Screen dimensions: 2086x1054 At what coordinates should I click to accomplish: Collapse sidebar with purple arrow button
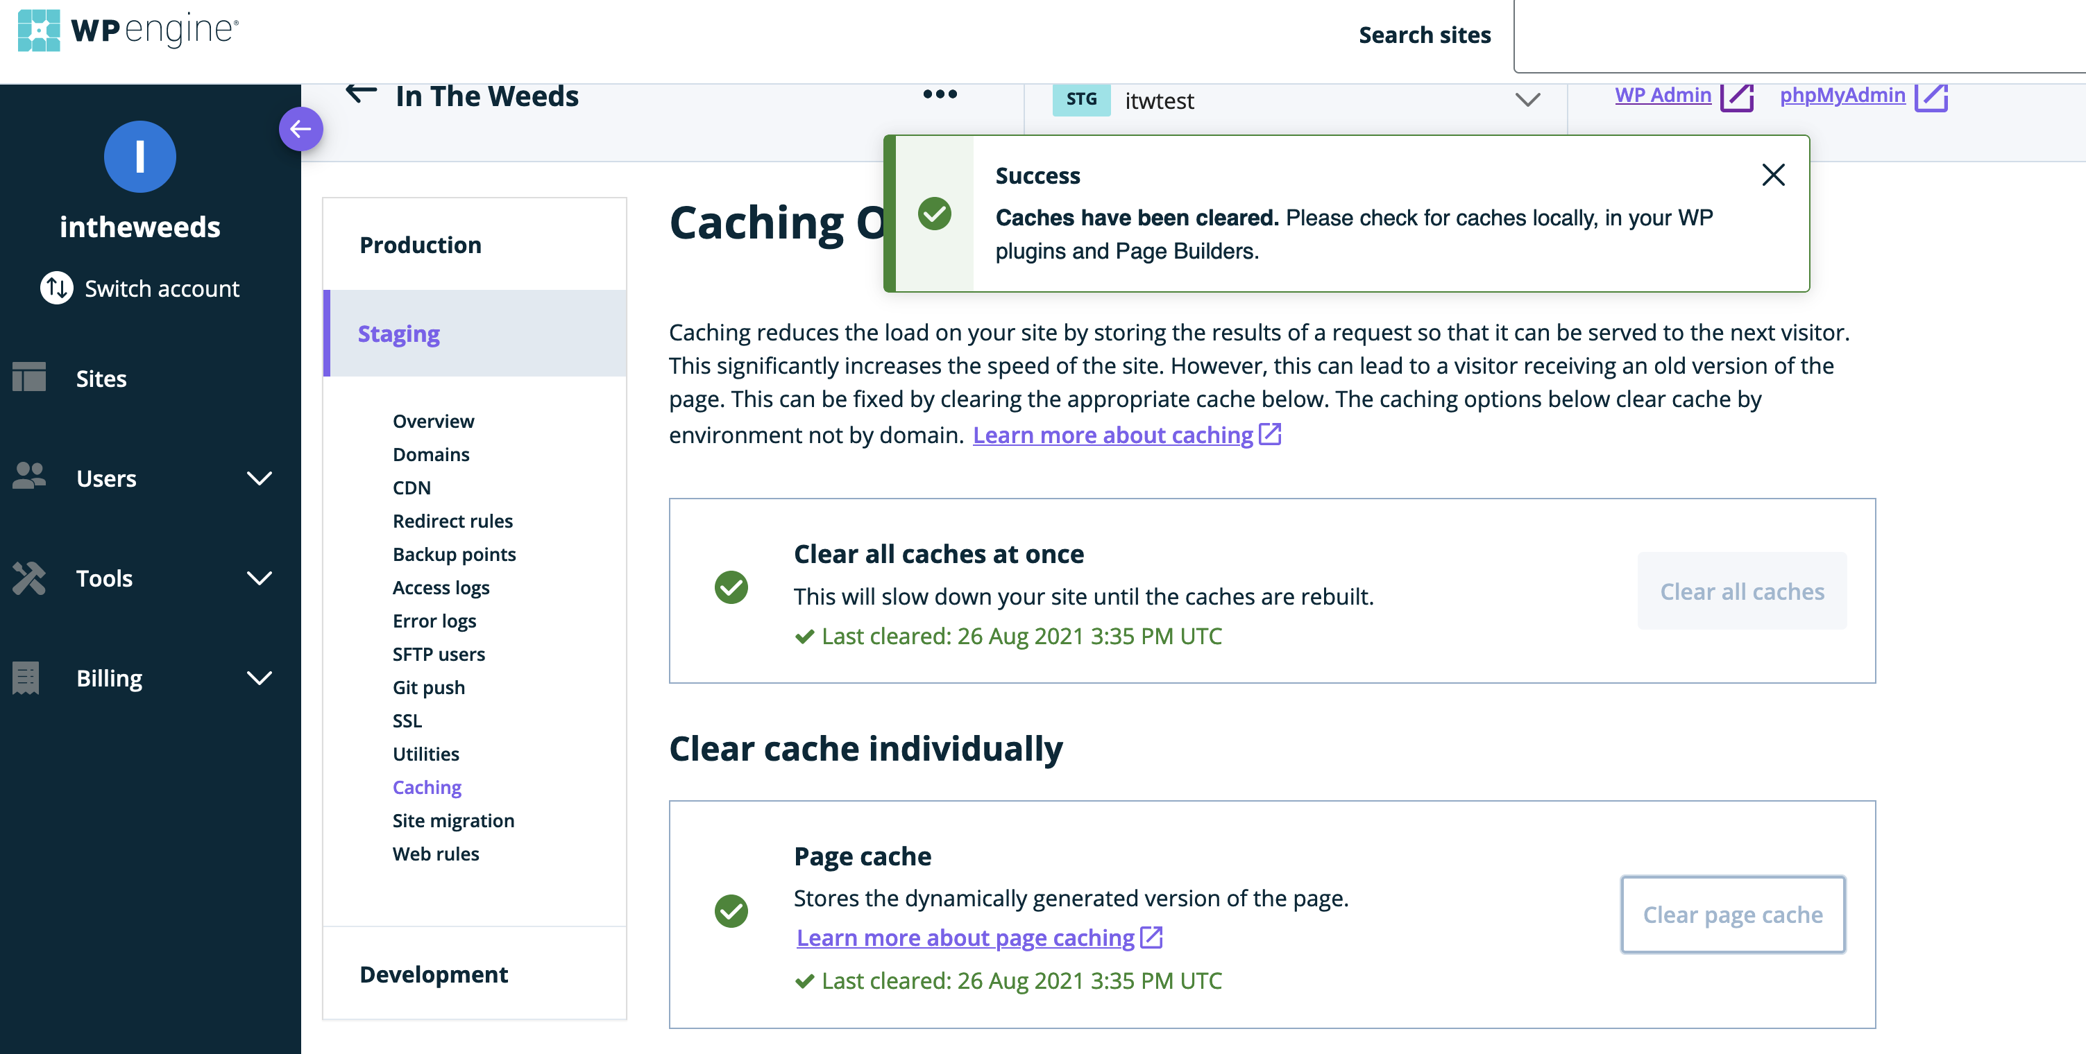(x=300, y=128)
